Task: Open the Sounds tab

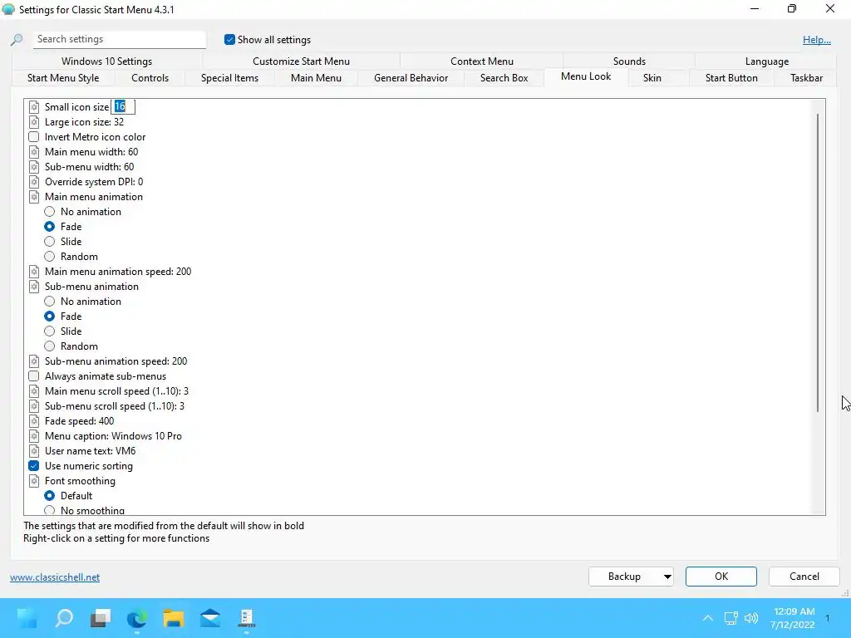Action: click(x=629, y=61)
